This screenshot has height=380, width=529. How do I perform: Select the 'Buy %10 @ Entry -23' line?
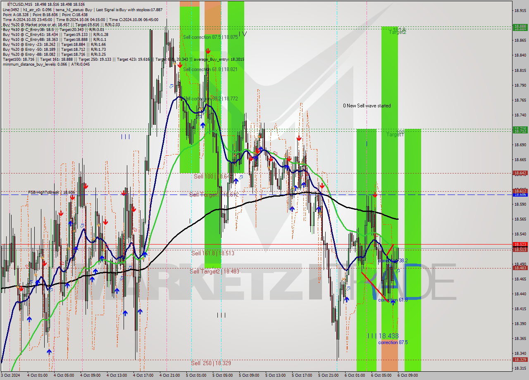[54, 44]
